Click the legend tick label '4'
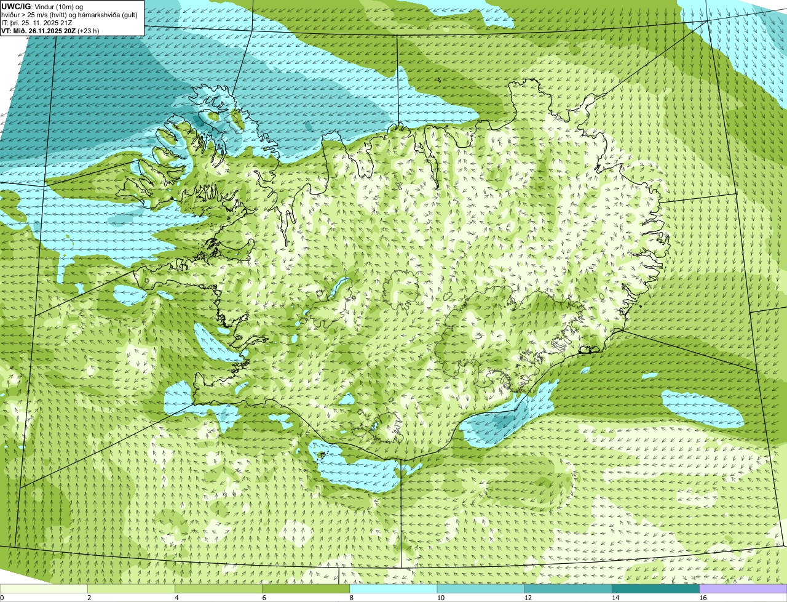 pos(176,598)
